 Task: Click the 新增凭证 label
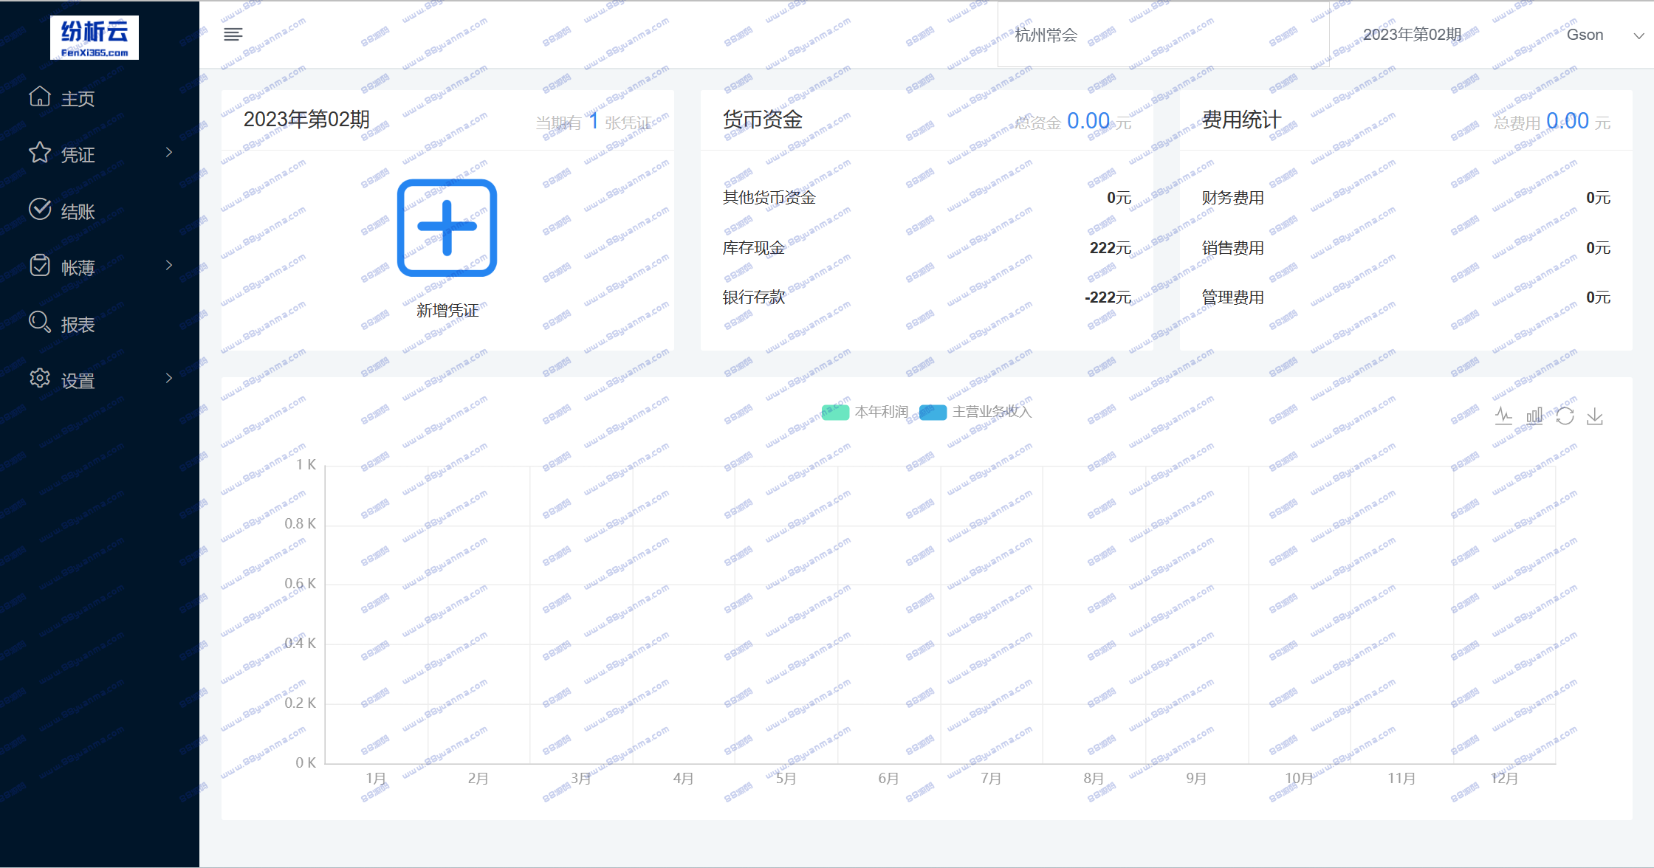(x=447, y=311)
